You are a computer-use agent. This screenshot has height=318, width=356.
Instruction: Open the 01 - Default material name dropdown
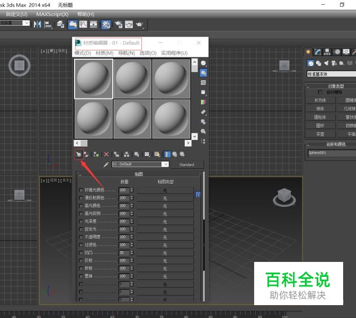click(x=165, y=165)
